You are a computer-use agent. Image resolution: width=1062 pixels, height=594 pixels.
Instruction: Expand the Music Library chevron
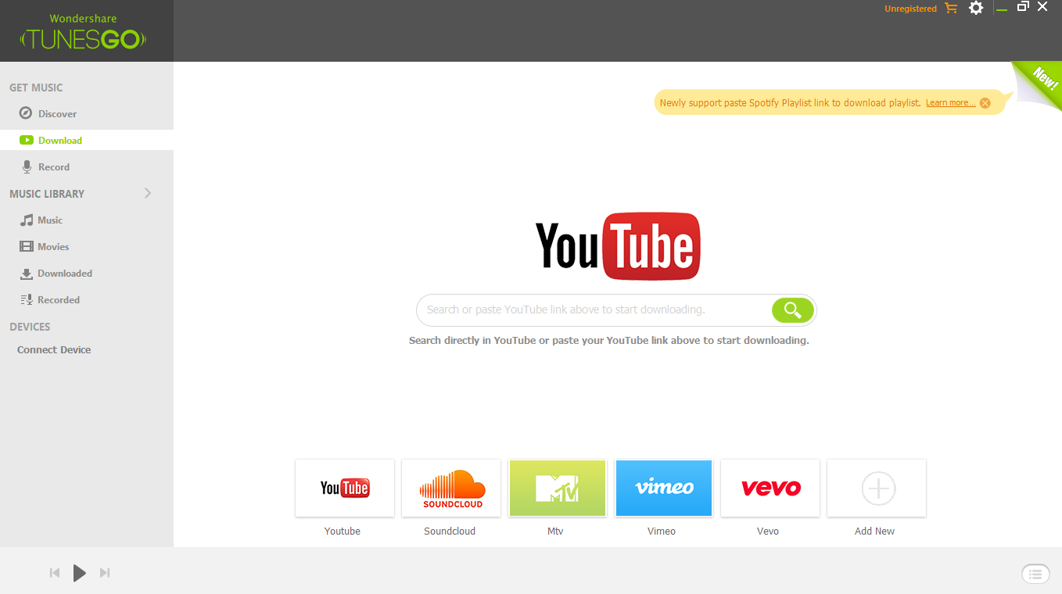pyautogui.click(x=148, y=193)
